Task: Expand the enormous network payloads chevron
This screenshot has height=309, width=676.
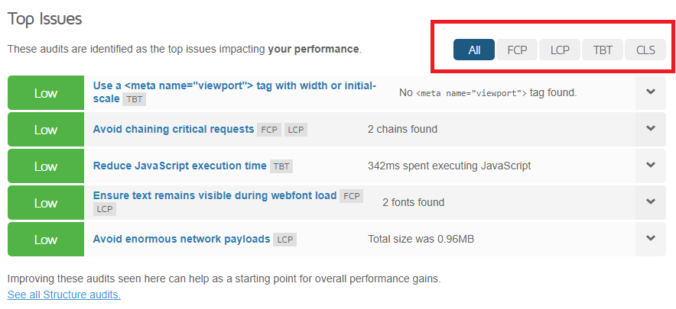Action: (x=651, y=238)
